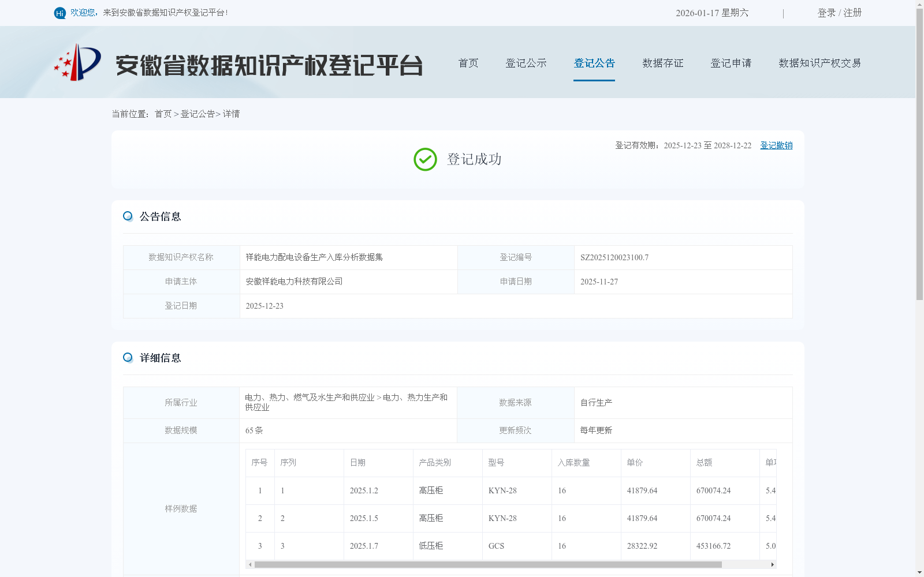Click the 产品类别 column header
The width and height of the screenshot is (924, 577).
point(435,463)
